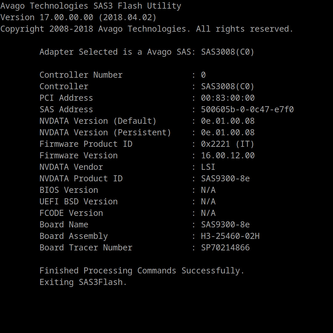Click the "Controller Number" label
This screenshot has width=333, height=333.
[81, 75]
